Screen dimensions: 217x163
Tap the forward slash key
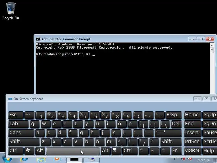(x=143, y=142)
